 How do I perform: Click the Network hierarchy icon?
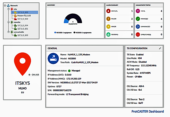click(x=8, y=5)
